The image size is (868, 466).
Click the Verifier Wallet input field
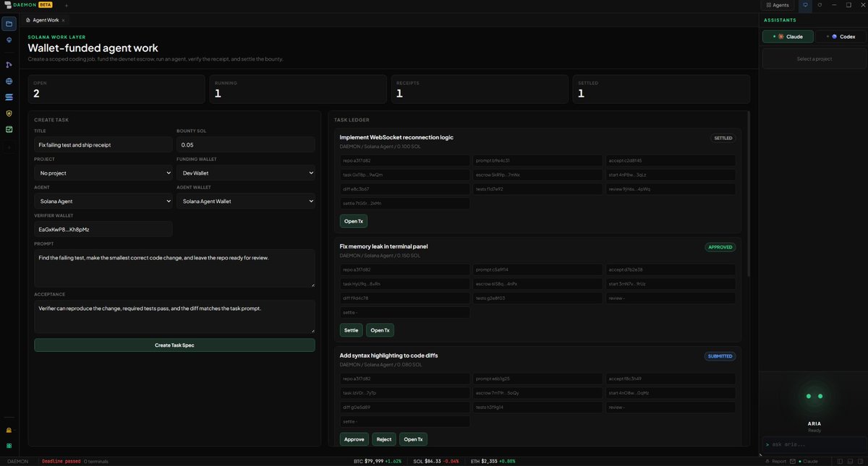103,229
